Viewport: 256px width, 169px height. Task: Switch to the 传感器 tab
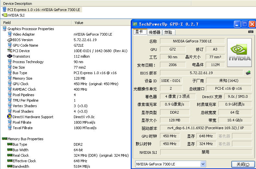[x=155, y=32]
